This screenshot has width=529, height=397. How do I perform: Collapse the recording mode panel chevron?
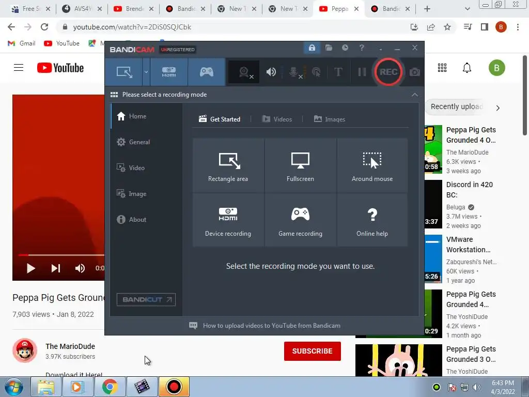415,95
